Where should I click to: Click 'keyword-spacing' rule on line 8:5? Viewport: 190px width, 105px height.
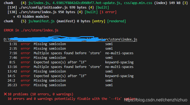click(x=119, y=62)
